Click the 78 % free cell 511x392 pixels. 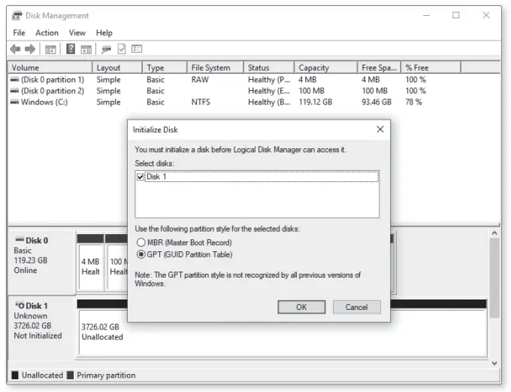pyautogui.click(x=413, y=102)
